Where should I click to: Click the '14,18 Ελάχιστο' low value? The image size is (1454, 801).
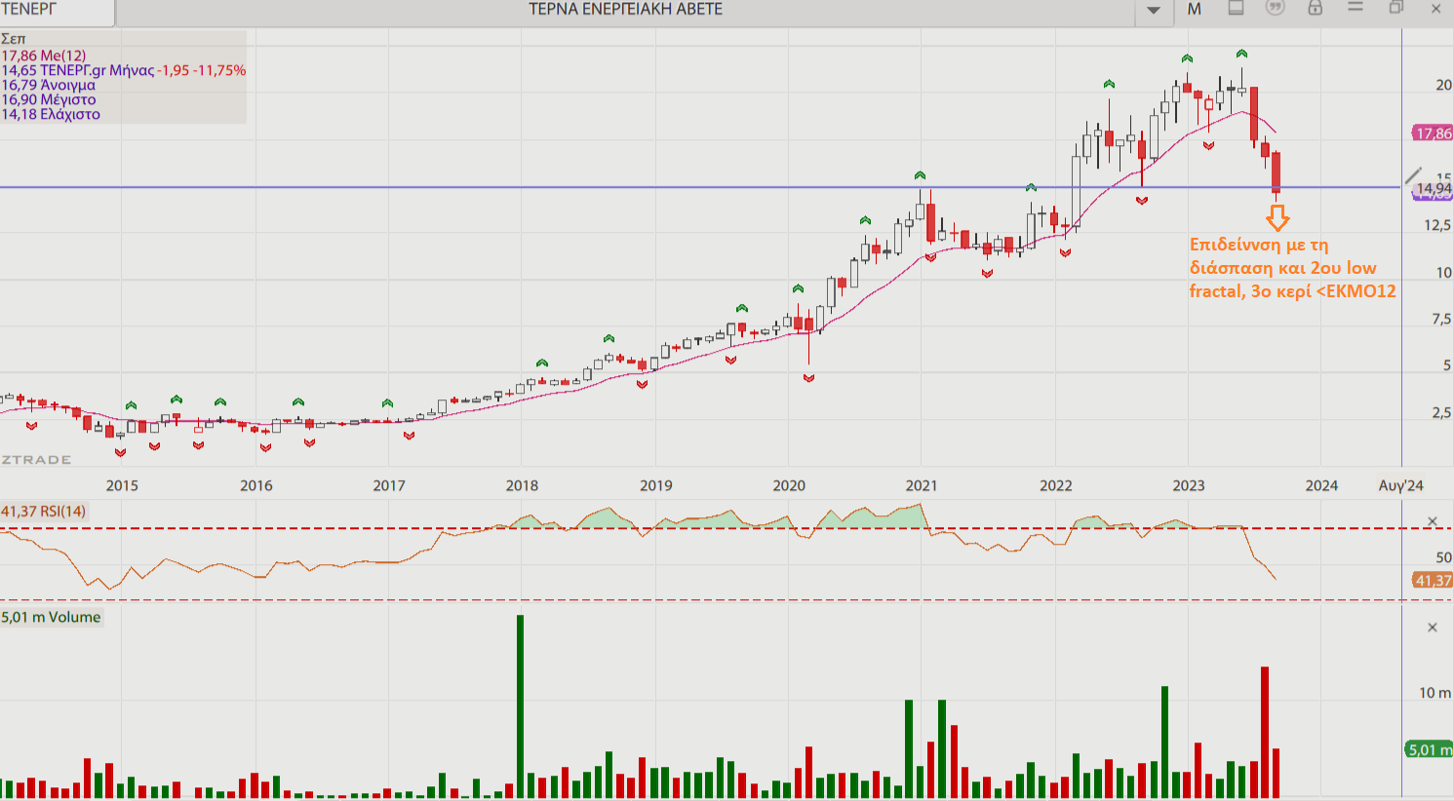click(51, 114)
